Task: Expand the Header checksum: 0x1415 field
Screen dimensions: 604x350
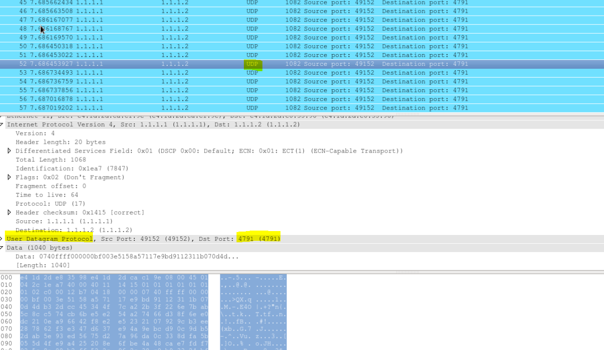Action: (x=9, y=212)
